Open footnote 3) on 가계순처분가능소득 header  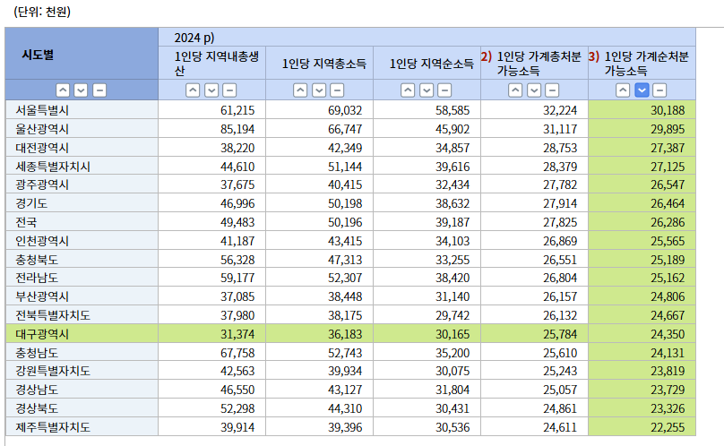coord(594,56)
